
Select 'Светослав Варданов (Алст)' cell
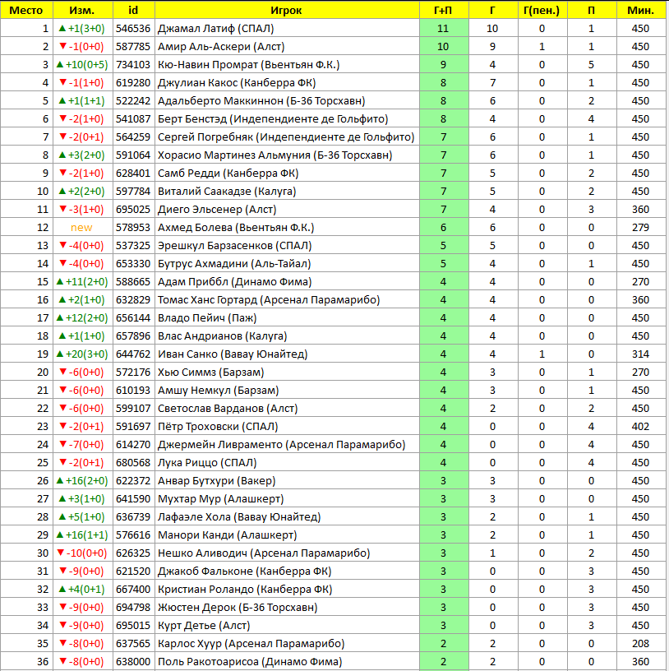coord(287,408)
